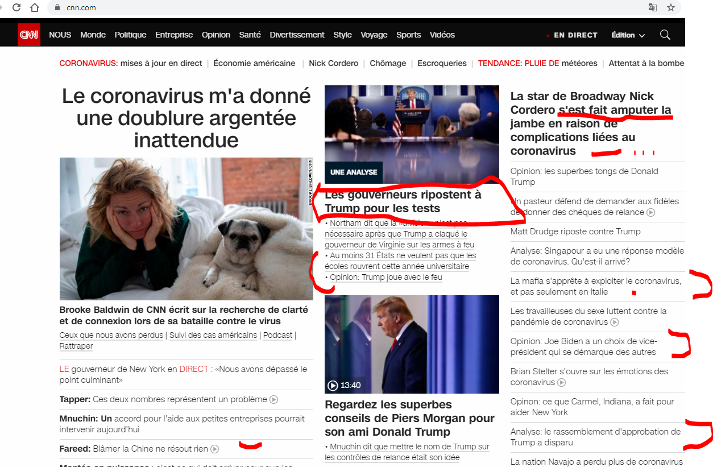Open the Nick Cordero headline article
The height and width of the screenshot is (467, 713).
590,123
